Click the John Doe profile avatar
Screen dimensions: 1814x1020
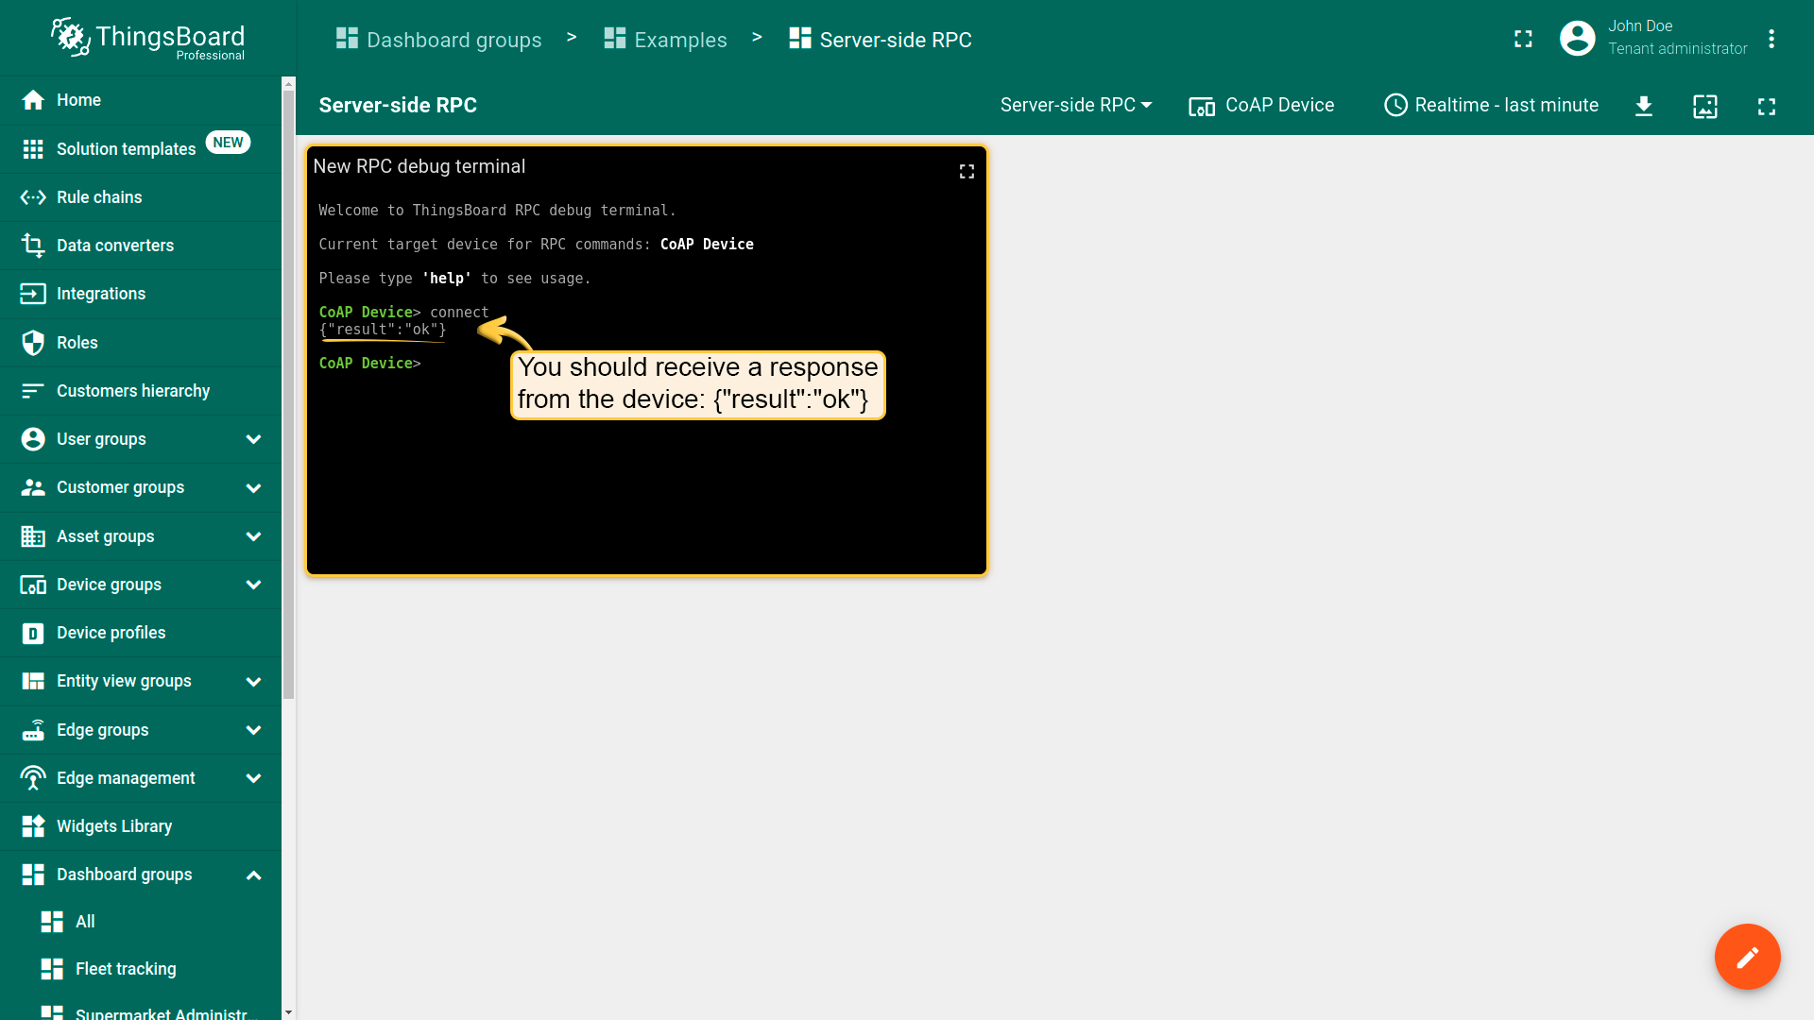click(1577, 39)
